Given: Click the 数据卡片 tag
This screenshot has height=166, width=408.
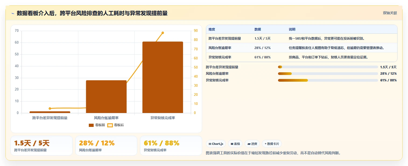Looking at the screenshot, I should [x=272, y=144].
